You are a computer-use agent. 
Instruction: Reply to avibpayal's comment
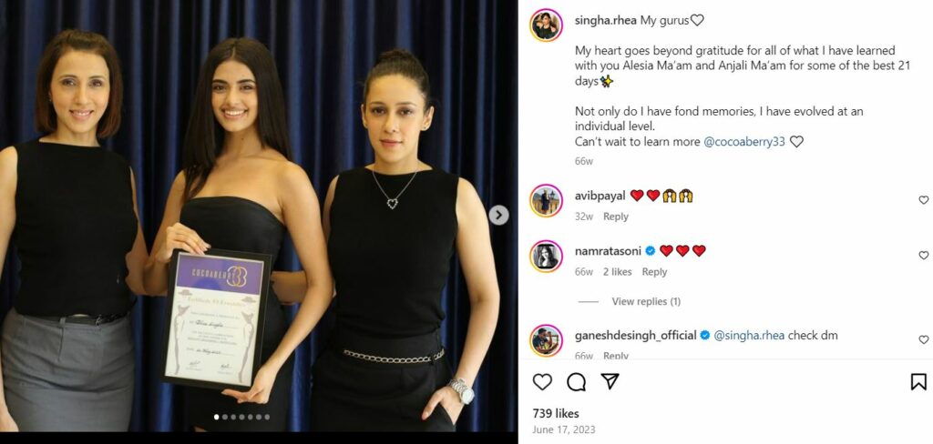pos(615,217)
